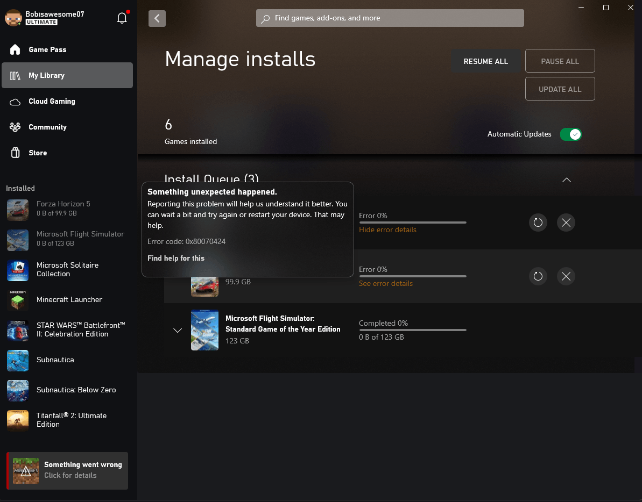Click the ULTIMATE membership badge
Screen dimensions: 642x502
[x=41, y=22]
